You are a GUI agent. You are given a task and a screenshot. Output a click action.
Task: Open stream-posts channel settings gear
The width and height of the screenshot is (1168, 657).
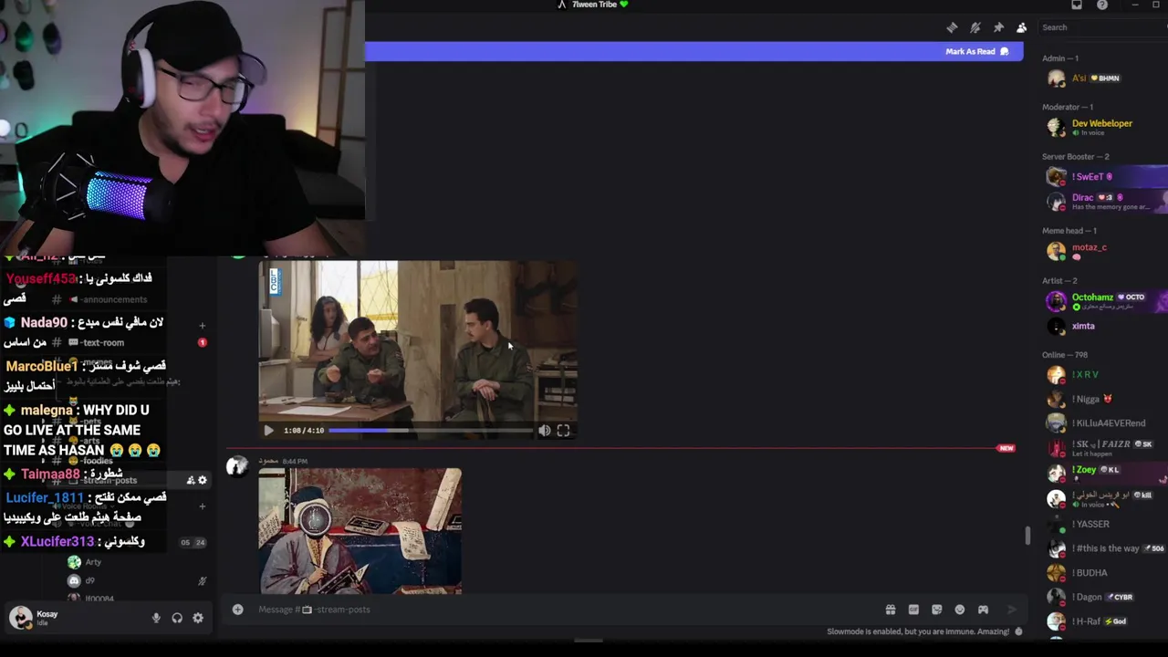[203, 480]
